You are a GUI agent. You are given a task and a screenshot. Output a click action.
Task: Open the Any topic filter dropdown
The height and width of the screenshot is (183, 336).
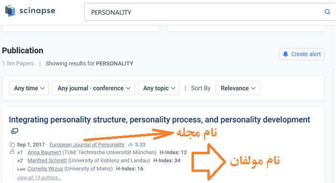coord(159,88)
